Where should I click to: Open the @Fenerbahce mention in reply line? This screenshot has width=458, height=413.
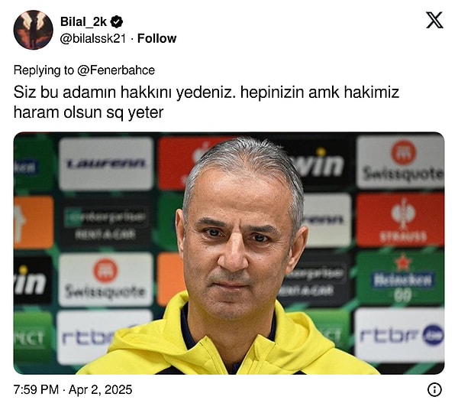coord(116,70)
